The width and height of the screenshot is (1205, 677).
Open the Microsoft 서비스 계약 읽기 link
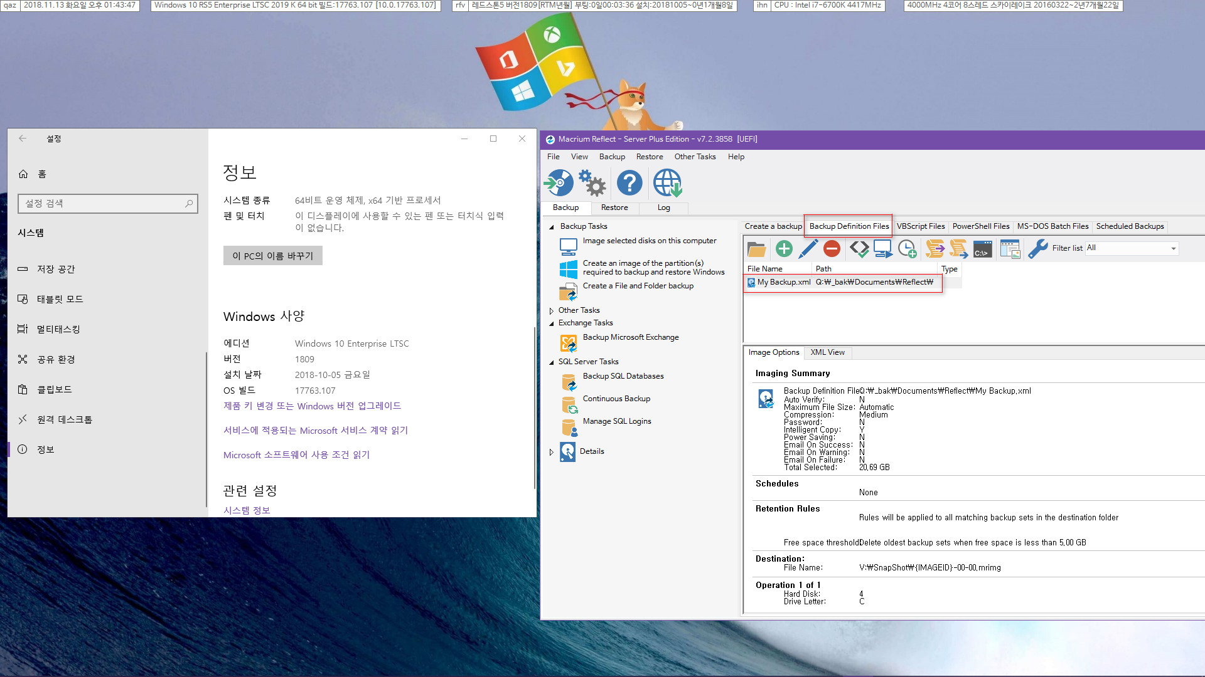(316, 431)
